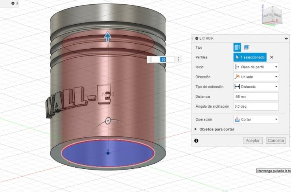The image size is (291, 192).
Task: Click the circular taper angle manipulator
Action: click(x=108, y=121)
